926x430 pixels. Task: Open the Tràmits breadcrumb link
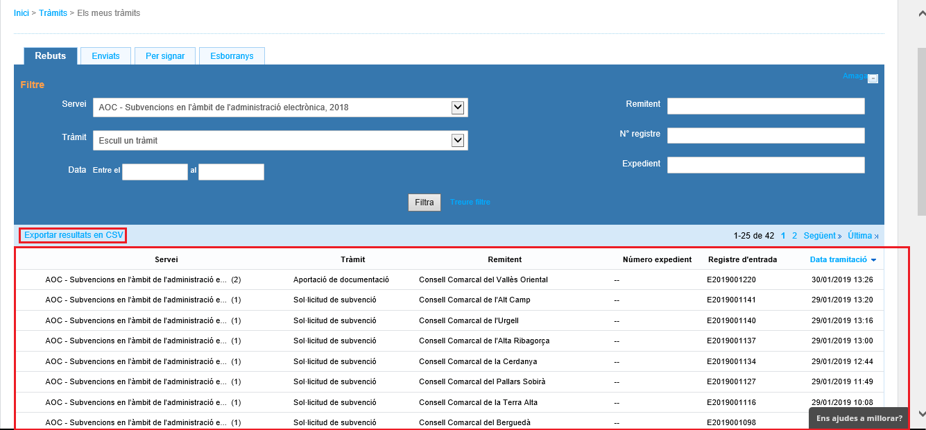53,13
